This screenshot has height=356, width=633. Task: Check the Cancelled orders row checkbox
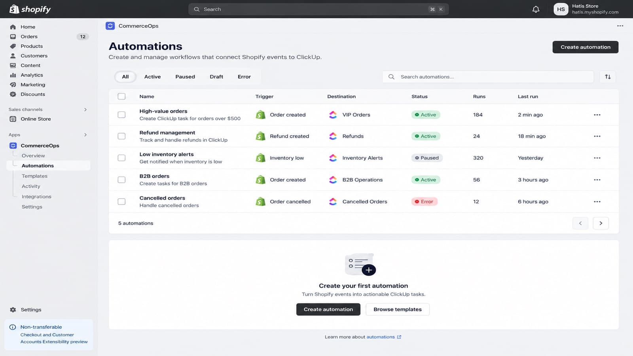(121, 201)
